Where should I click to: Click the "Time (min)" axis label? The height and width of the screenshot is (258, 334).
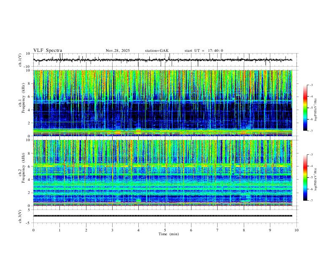coord(169,234)
